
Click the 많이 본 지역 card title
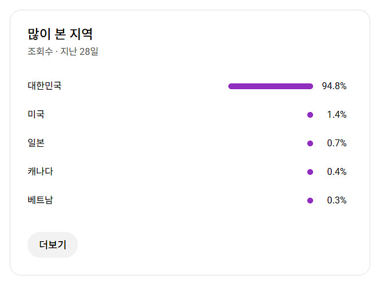[x=60, y=34]
